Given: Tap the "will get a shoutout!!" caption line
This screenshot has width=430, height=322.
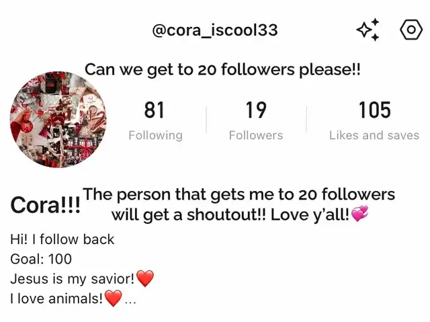Looking at the screenshot, I should 188,214.
